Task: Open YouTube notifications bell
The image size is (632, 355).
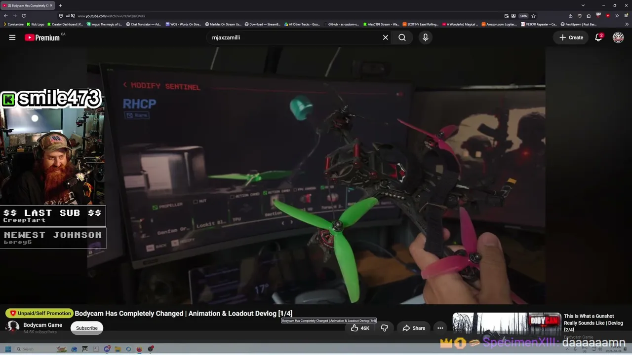Action: tap(598, 37)
